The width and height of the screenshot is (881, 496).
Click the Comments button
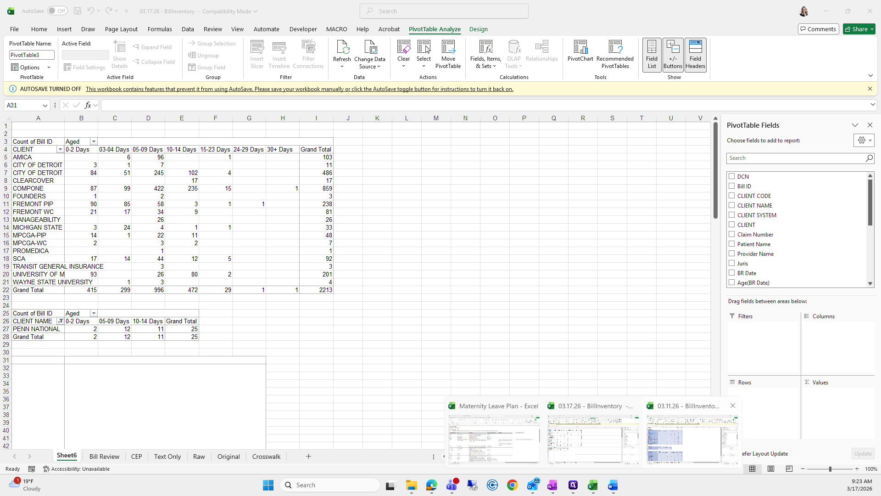(x=818, y=29)
